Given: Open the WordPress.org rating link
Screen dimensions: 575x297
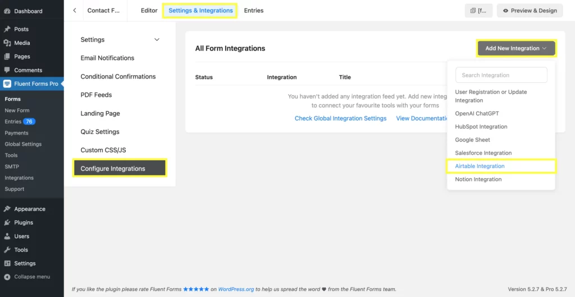Looking at the screenshot, I should [236, 289].
